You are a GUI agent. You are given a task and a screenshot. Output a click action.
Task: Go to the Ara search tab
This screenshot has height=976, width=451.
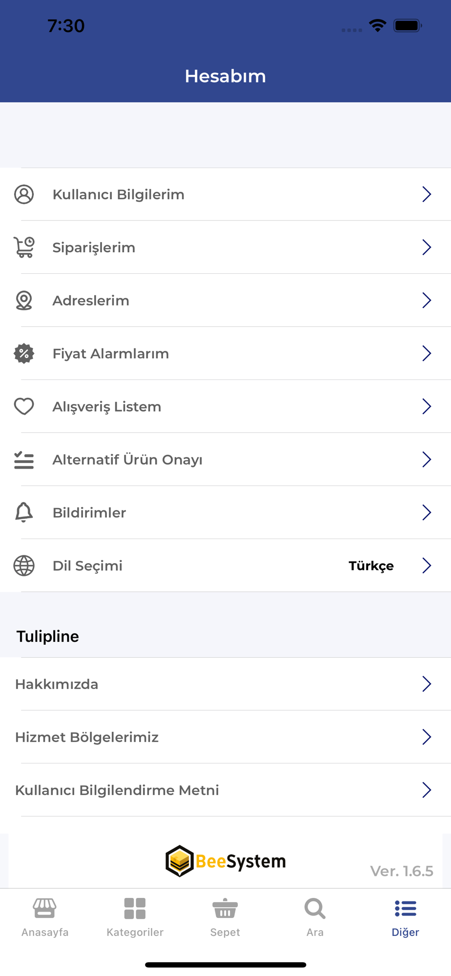point(315,917)
